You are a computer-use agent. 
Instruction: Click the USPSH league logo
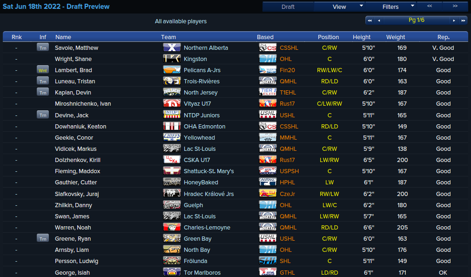[x=268, y=171]
